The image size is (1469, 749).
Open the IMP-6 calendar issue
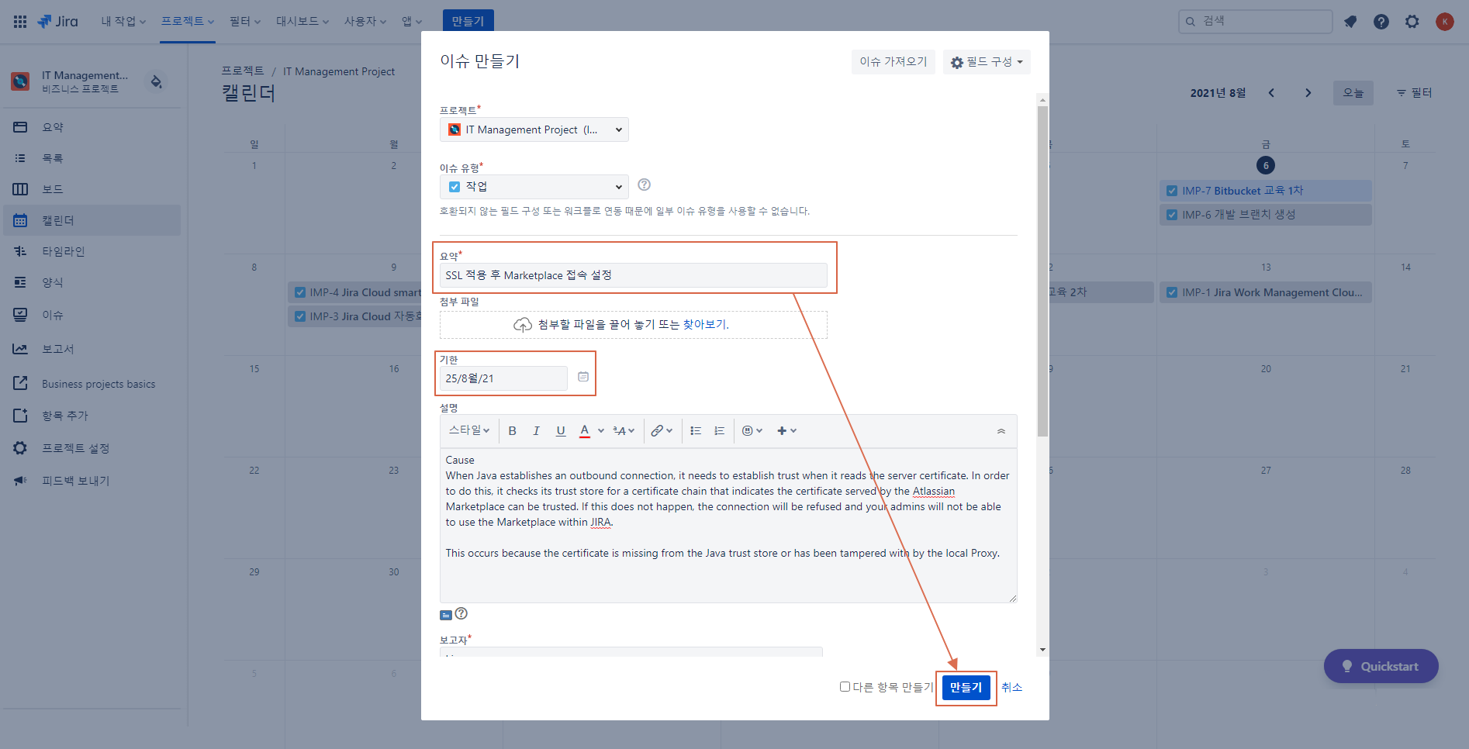tap(1266, 215)
